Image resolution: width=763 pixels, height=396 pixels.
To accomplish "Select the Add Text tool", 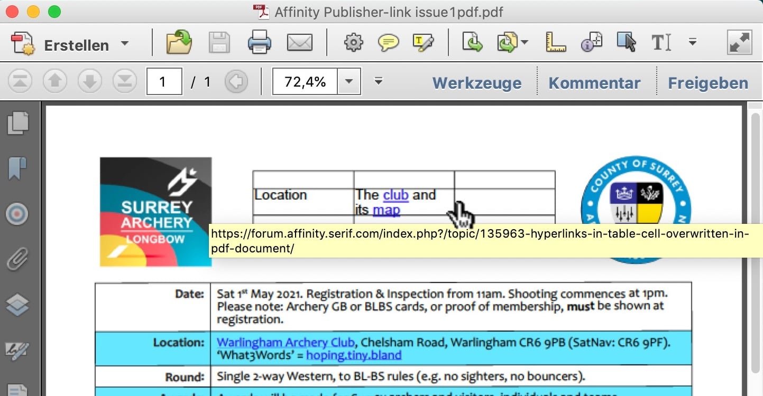I will click(660, 42).
